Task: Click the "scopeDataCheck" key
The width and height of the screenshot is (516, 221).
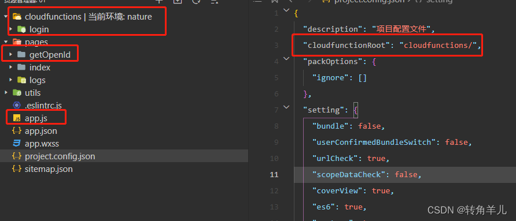Action: [x=349, y=174]
